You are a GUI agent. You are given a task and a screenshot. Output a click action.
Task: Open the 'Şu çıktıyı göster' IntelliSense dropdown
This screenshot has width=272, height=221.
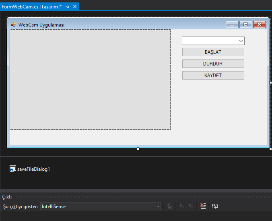pyautogui.click(x=101, y=206)
